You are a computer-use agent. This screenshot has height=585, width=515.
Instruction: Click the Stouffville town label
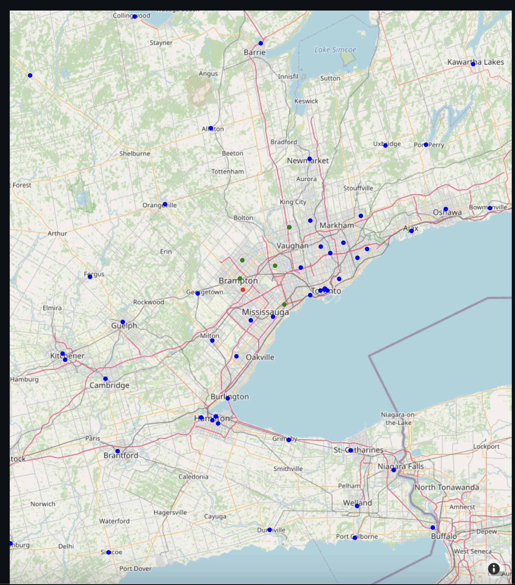click(x=358, y=188)
